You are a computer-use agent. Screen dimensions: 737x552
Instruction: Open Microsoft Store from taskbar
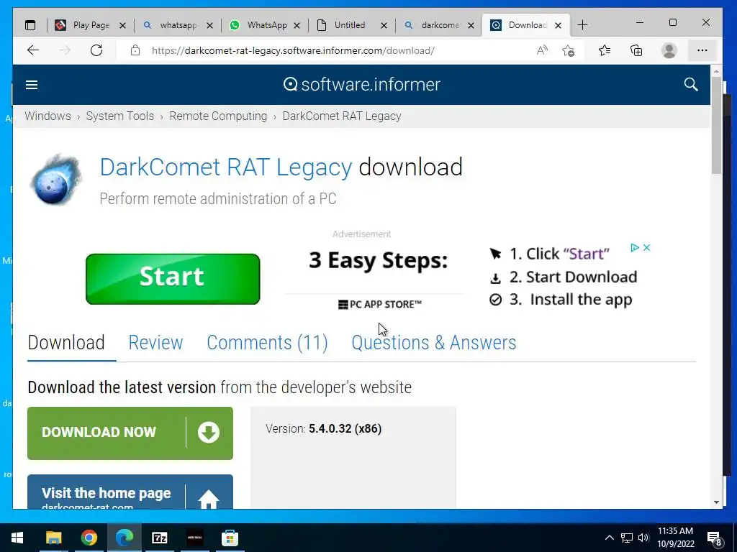tap(230, 538)
